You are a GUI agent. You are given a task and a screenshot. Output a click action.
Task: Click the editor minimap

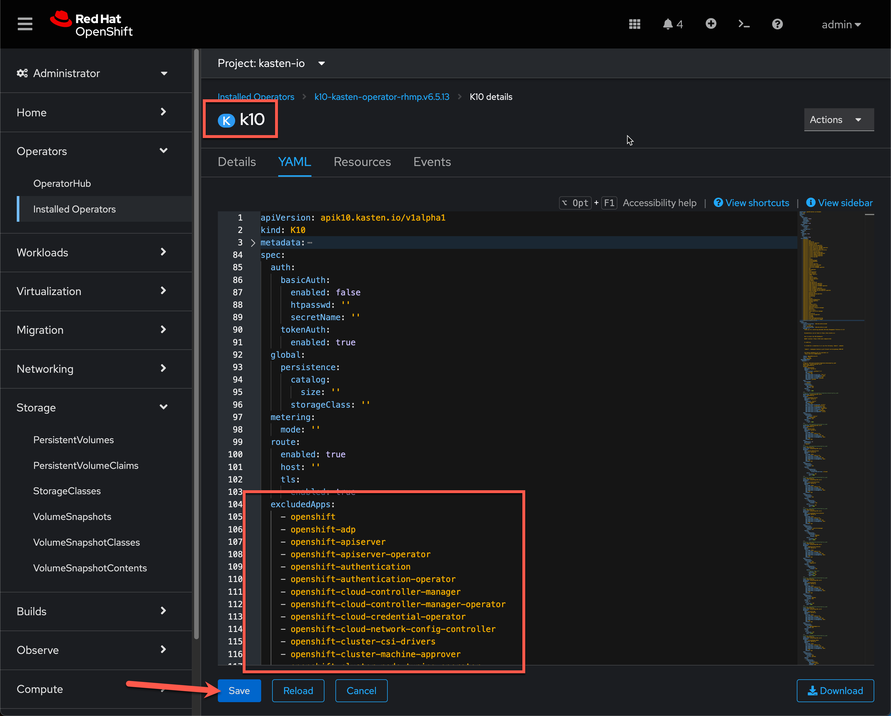(831, 438)
